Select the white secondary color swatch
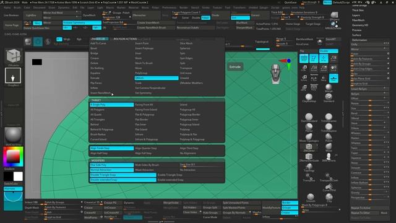 (18, 177)
